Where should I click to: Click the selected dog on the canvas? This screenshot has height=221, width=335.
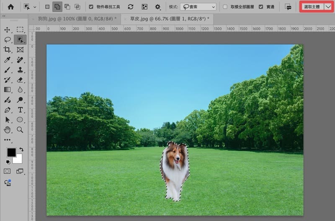tap(175, 171)
